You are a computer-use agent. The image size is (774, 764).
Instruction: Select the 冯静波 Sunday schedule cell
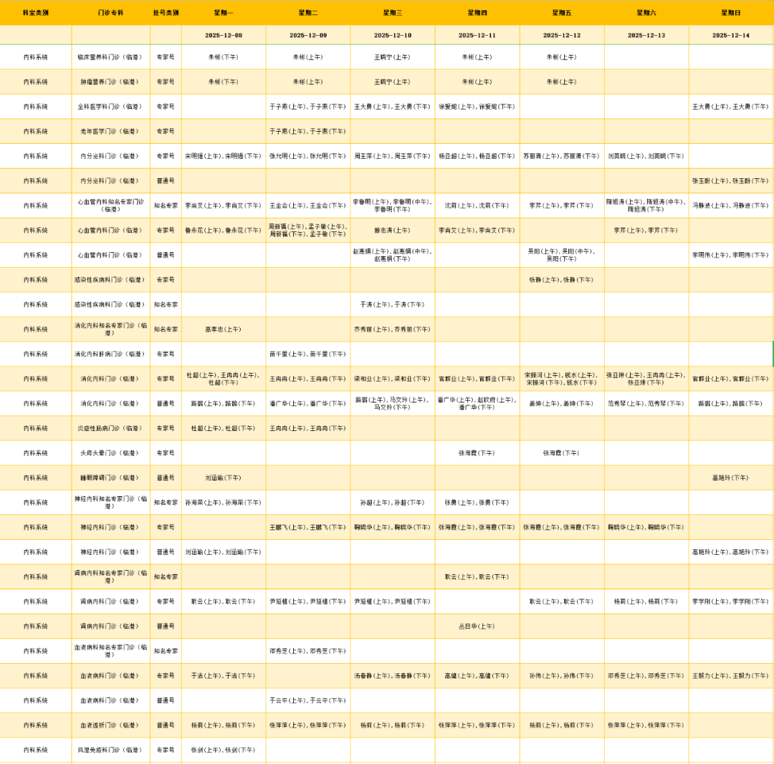(x=731, y=205)
